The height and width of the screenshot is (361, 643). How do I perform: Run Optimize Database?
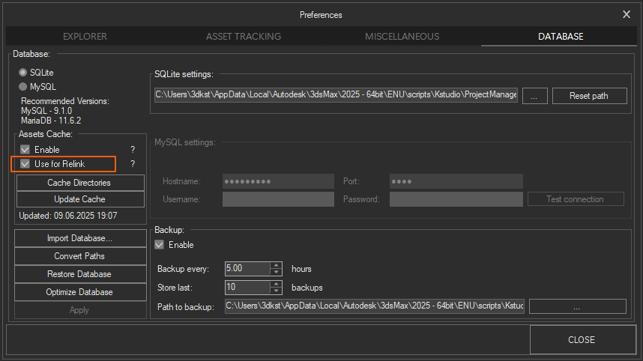(x=80, y=292)
